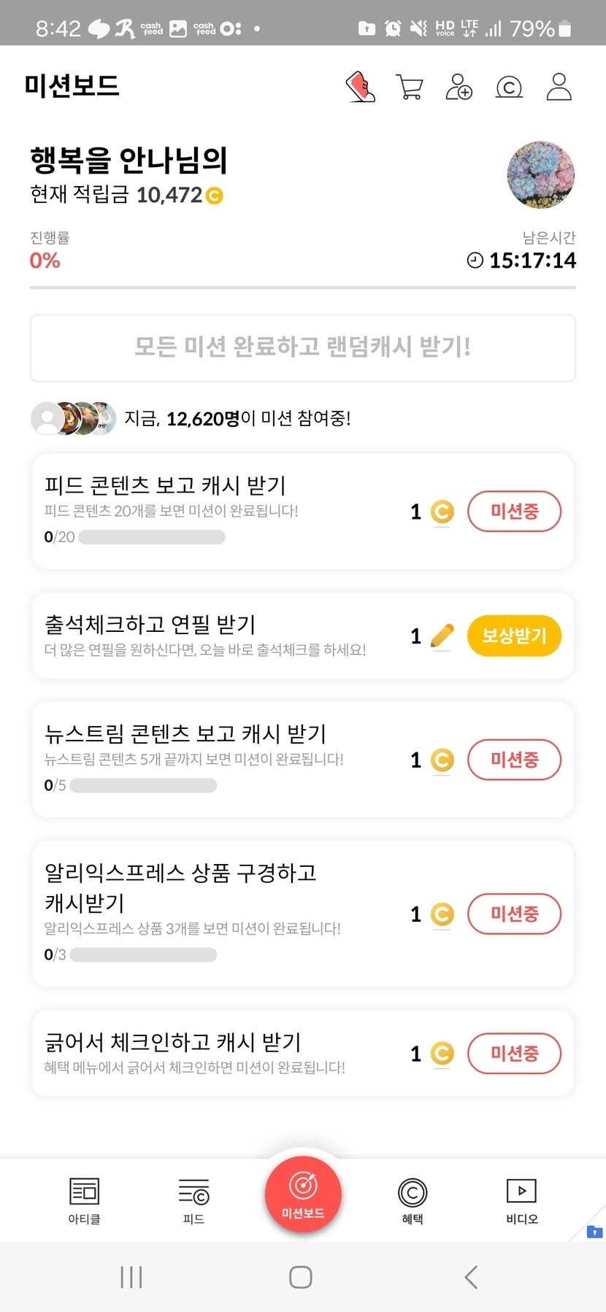The height and width of the screenshot is (1312, 606).
Task: Switch to the 아티클 tab
Action: (84, 1200)
